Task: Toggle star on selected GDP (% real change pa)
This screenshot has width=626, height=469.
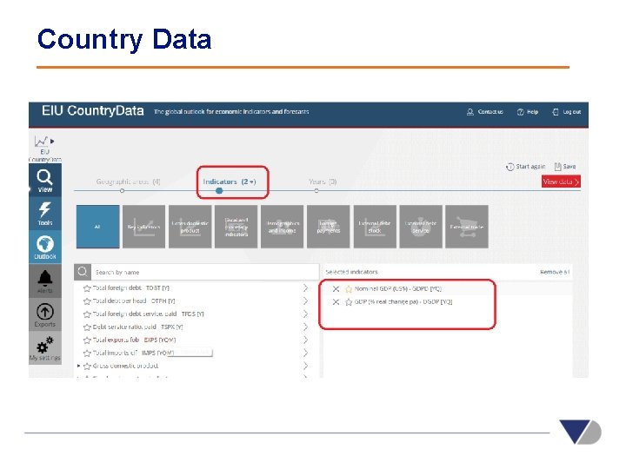Action: tap(349, 302)
